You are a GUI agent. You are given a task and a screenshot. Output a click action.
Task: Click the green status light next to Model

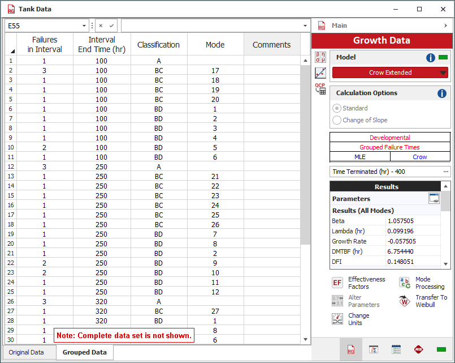tap(443, 58)
